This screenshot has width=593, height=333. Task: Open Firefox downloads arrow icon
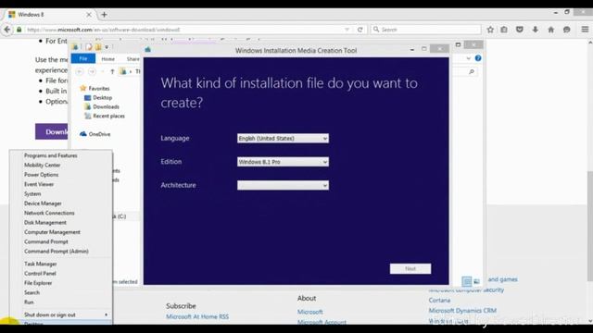pos(536,30)
